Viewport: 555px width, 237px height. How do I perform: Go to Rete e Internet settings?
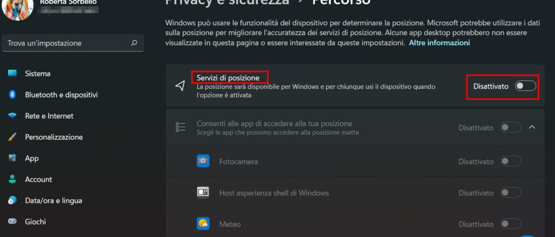pyautogui.click(x=49, y=116)
